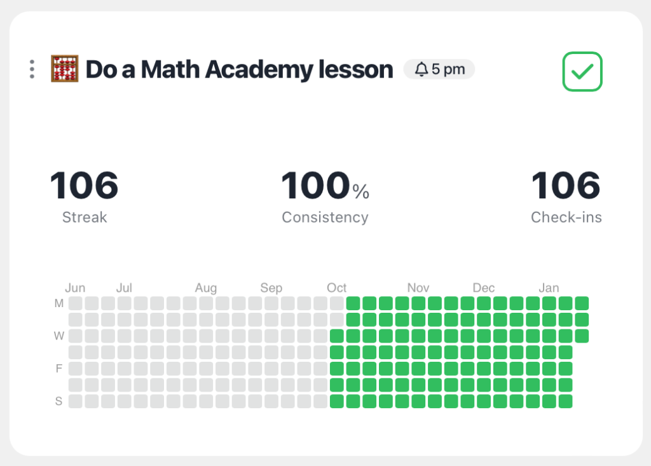This screenshot has width=651, height=466.
Task: Select the streak counter showing 106
Action: click(x=83, y=185)
